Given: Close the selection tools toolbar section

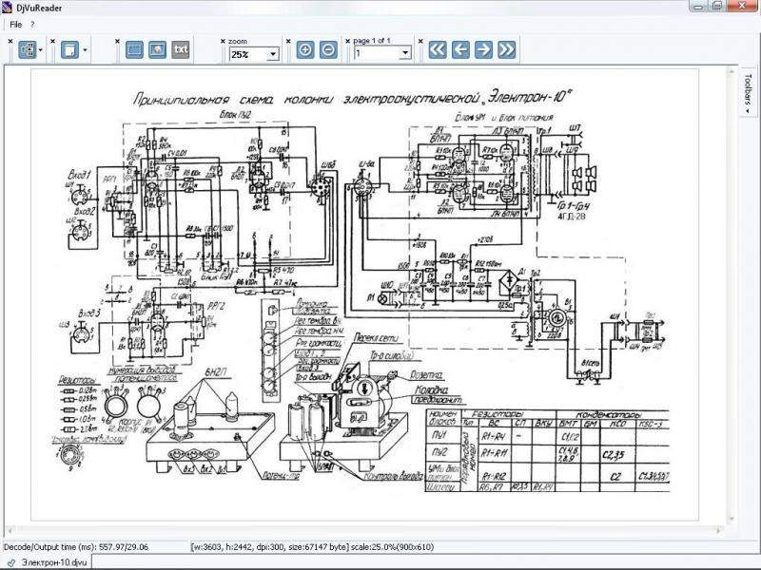Looking at the screenshot, I should coord(117,42).
